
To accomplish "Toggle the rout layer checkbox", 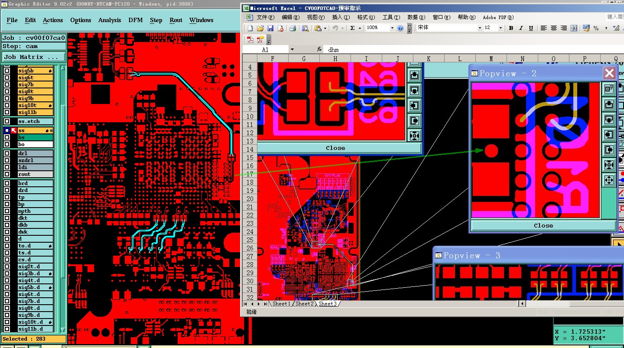I will (x=7, y=174).
